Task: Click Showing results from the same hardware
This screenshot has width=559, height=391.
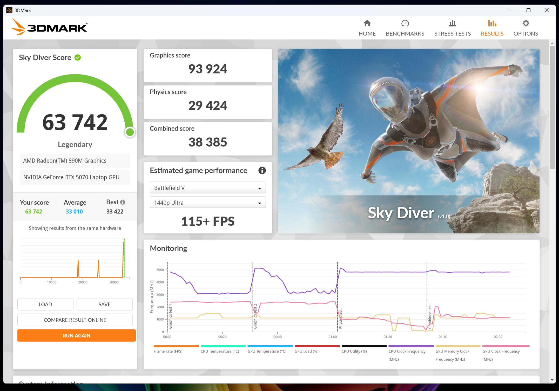Action: (x=75, y=228)
